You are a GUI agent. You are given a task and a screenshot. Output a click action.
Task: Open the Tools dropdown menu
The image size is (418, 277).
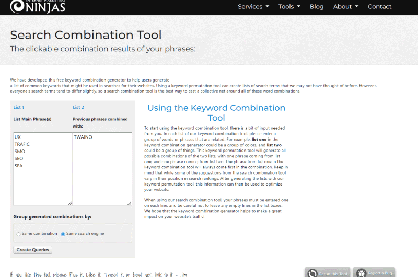pos(289,7)
